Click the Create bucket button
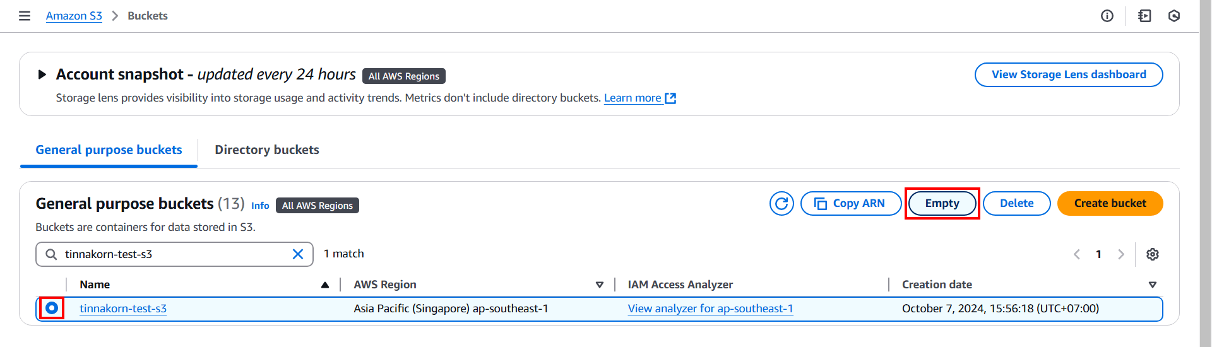 coord(1110,204)
